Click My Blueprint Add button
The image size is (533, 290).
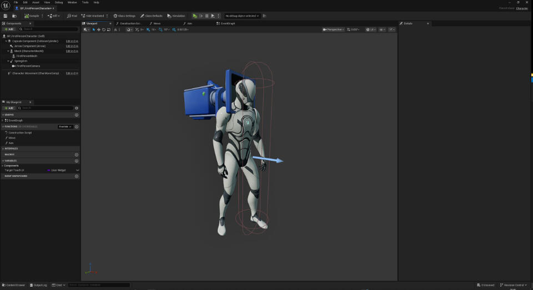click(9, 108)
